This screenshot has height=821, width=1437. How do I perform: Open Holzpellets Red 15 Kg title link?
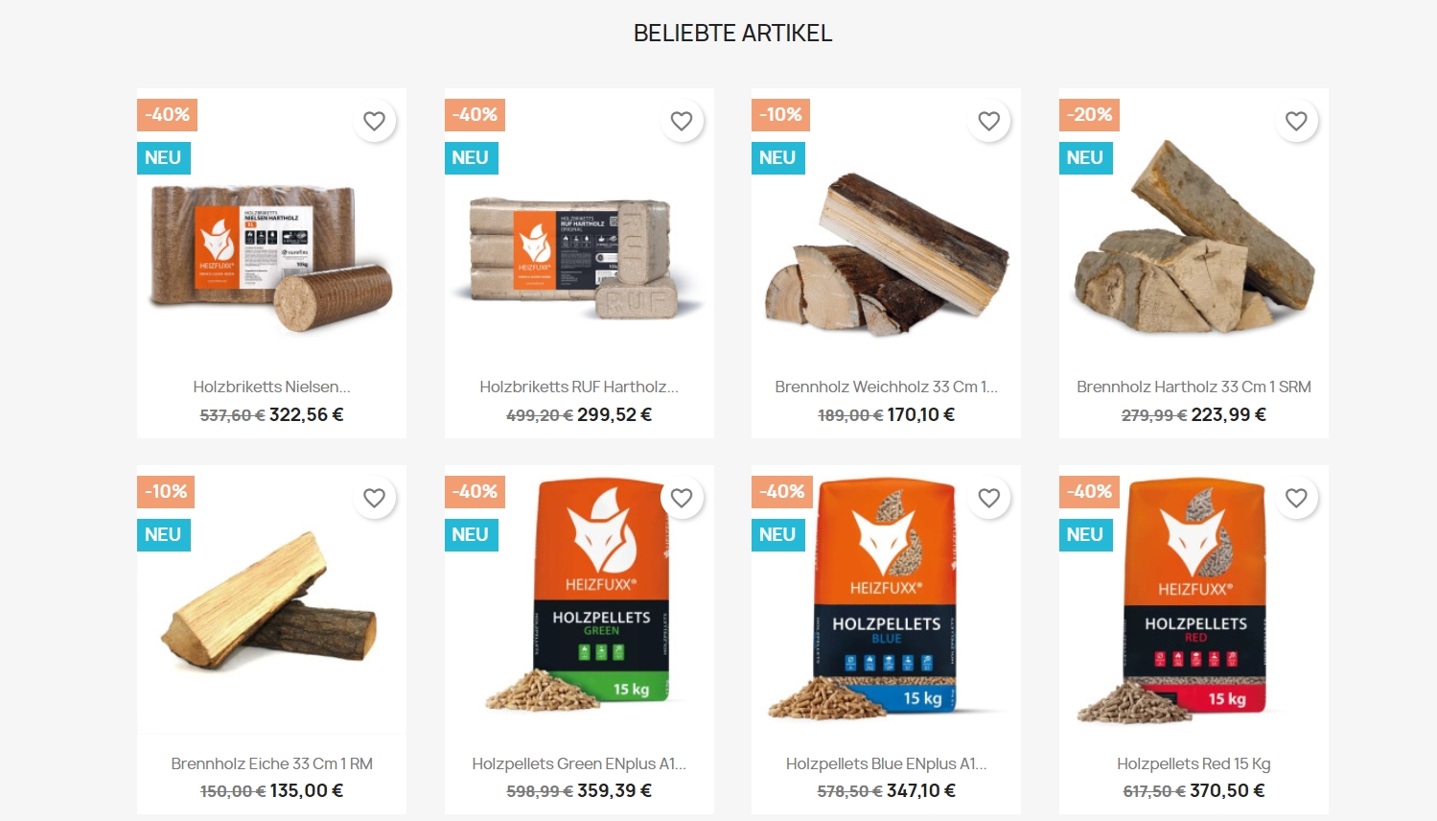coord(1194,763)
